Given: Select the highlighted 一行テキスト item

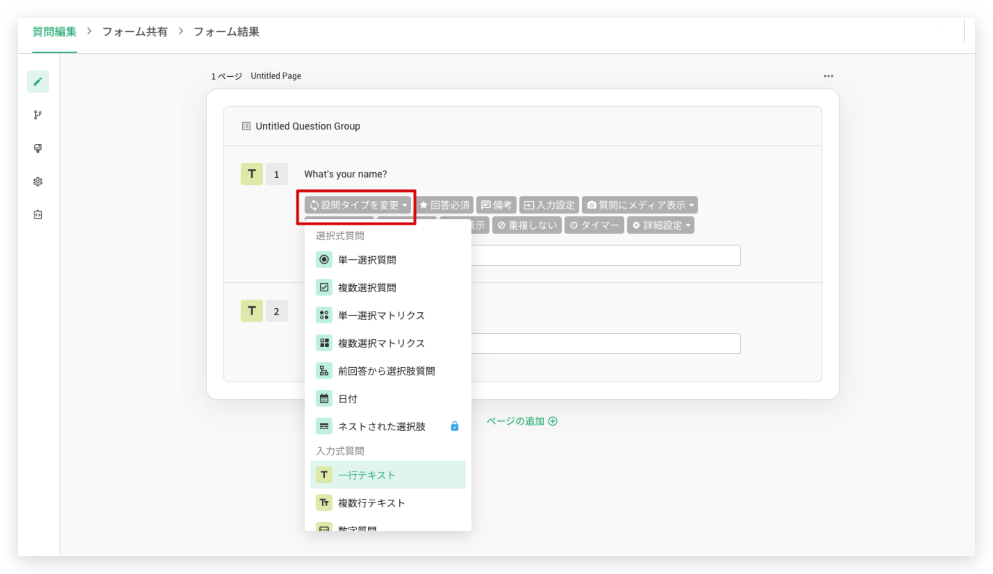Looking at the screenshot, I should click(388, 475).
